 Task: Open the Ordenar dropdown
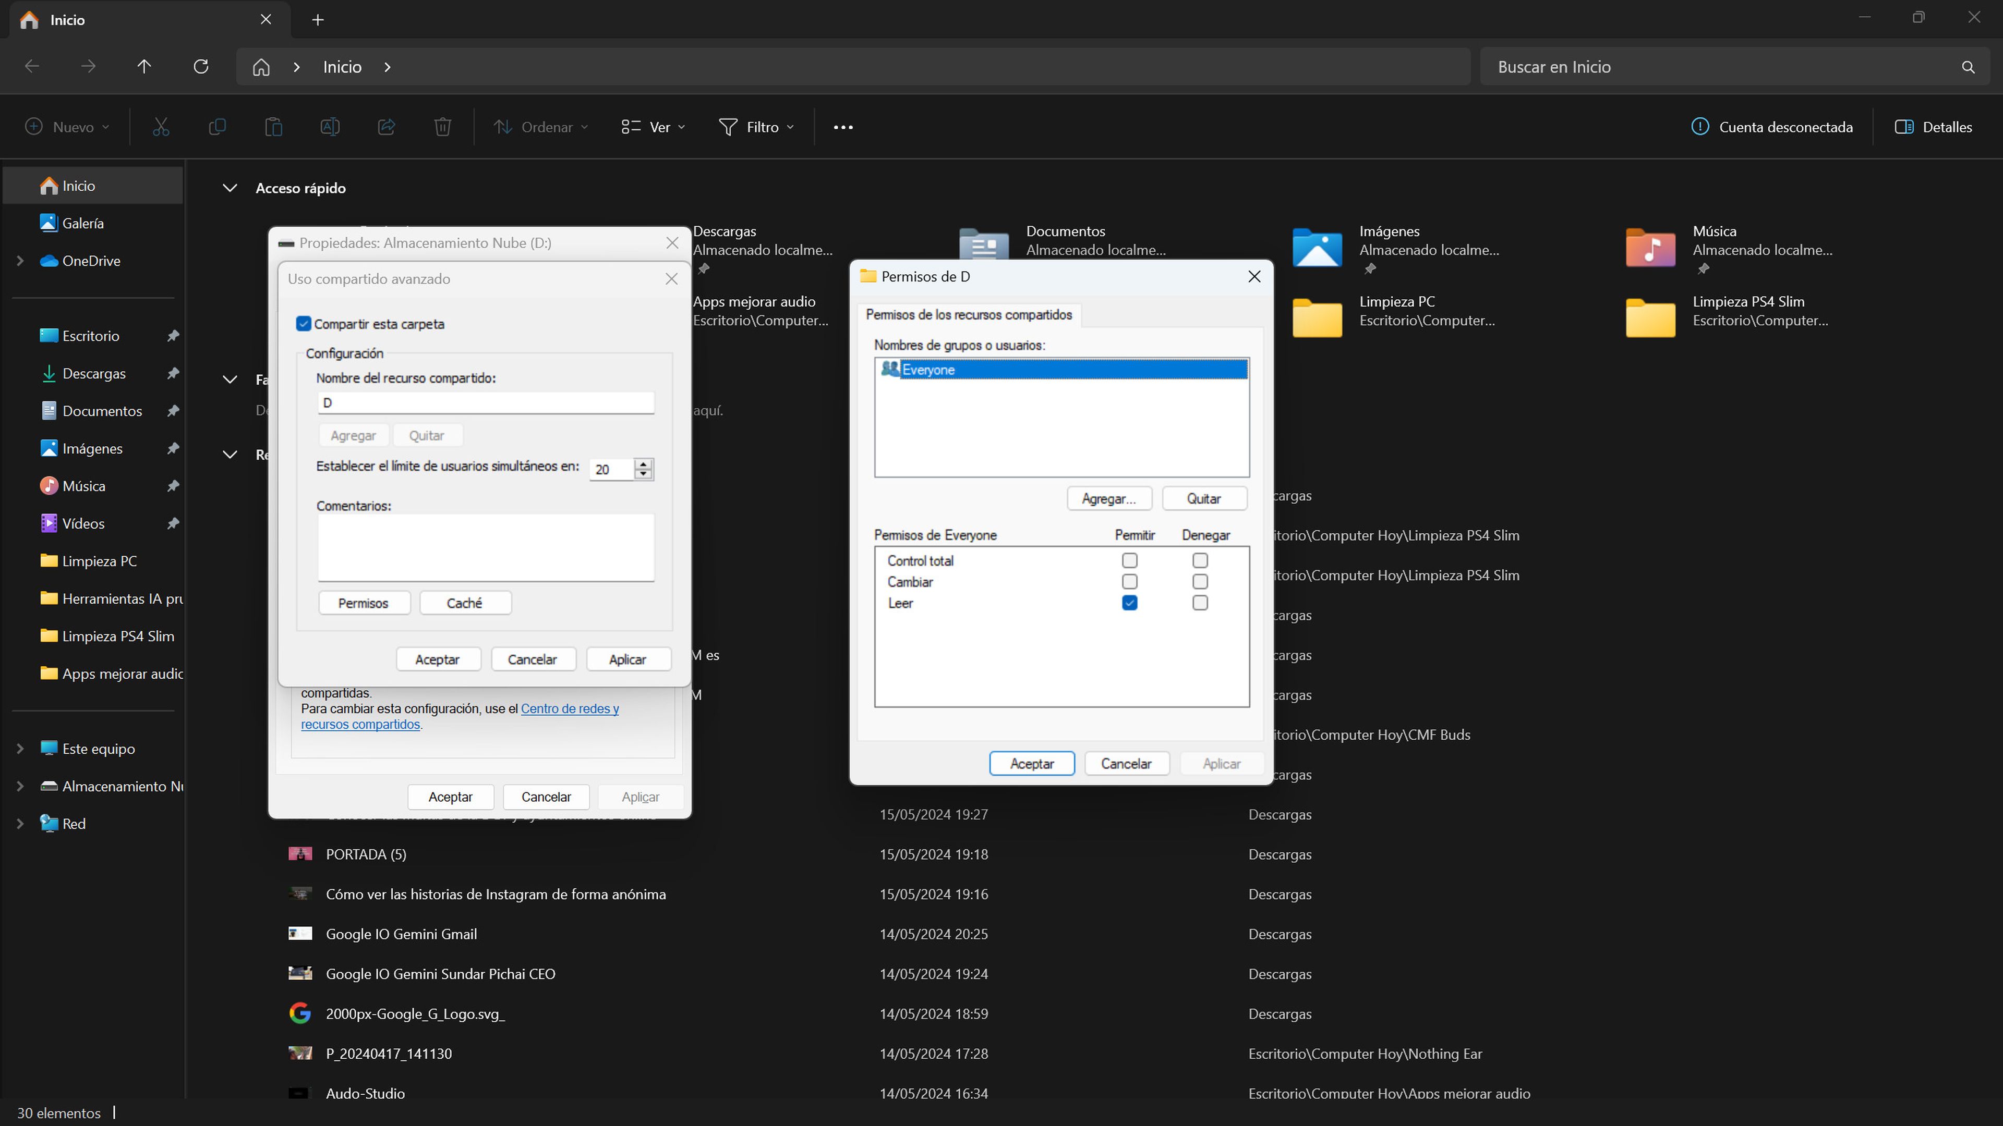[541, 127]
